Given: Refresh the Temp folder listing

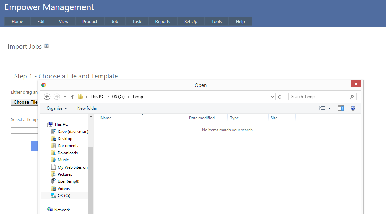Looking at the screenshot, I should [280, 97].
